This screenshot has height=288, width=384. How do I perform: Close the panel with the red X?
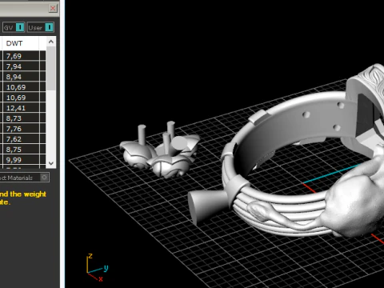click(53, 8)
